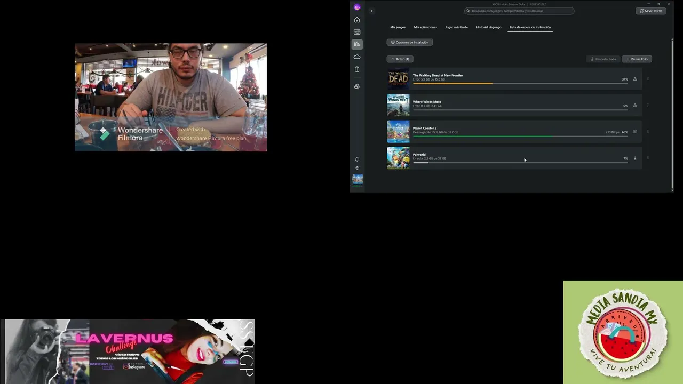The height and width of the screenshot is (384, 683).
Task: Switch to Modo XBOX
Action: [651, 11]
